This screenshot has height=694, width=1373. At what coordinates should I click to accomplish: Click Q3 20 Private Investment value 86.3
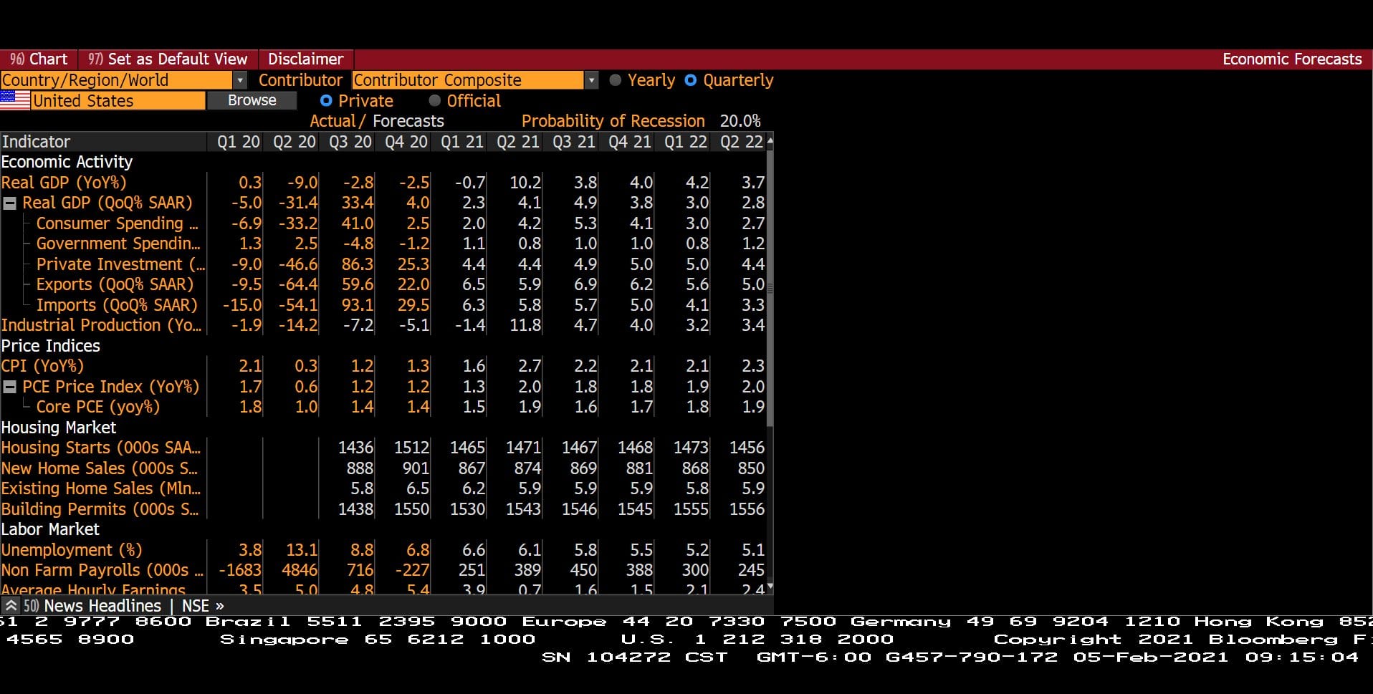[358, 264]
